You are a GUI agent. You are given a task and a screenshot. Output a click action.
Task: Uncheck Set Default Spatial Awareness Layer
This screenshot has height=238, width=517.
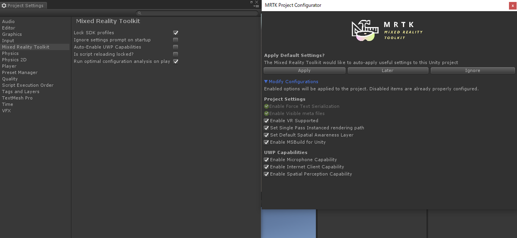coord(267,135)
